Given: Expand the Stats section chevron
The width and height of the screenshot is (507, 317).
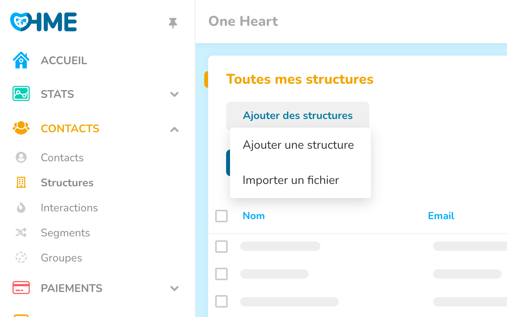Looking at the screenshot, I should (x=174, y=94).
